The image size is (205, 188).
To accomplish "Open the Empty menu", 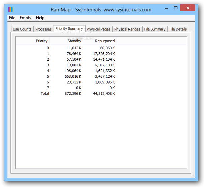I will tap(26, 18).
